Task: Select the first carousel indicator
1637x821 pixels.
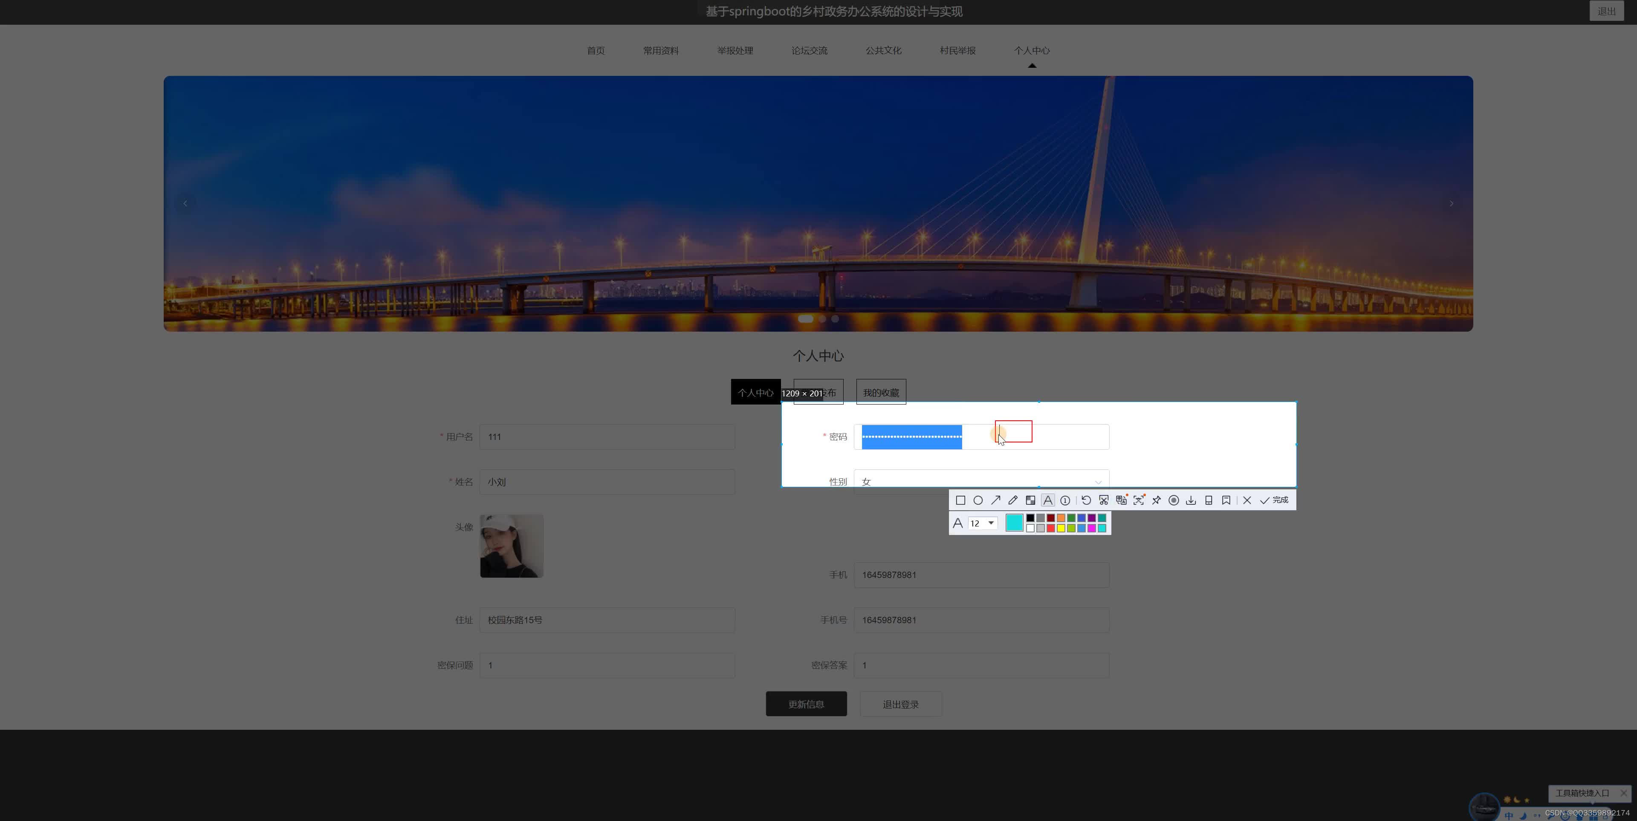Action: pyautogui.click(x=805, y=319)
